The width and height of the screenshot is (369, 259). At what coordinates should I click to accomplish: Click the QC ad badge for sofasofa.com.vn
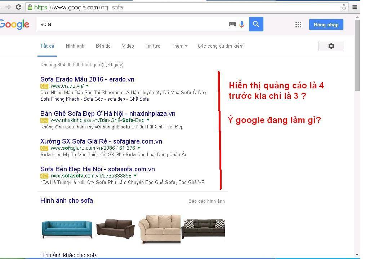click(x=44, y=176)
